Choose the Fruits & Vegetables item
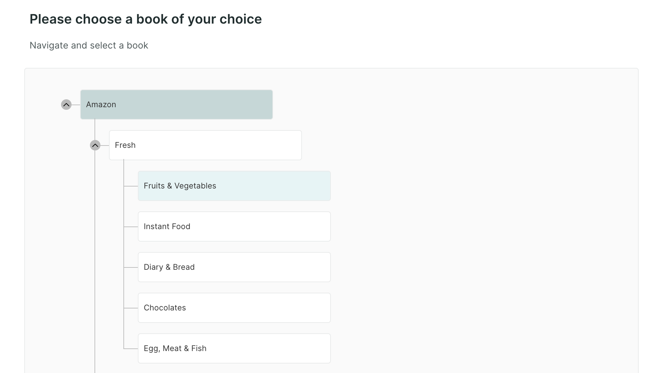Viewport: 661px width, 373px height. pyautogui.click(x=234, y=186)
